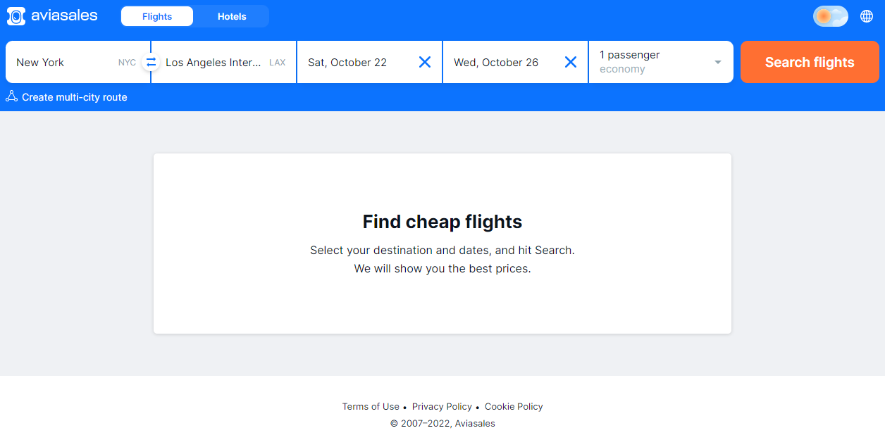
Task: Clear the Sat, October 22 departure date
Action: coord(425,62)
